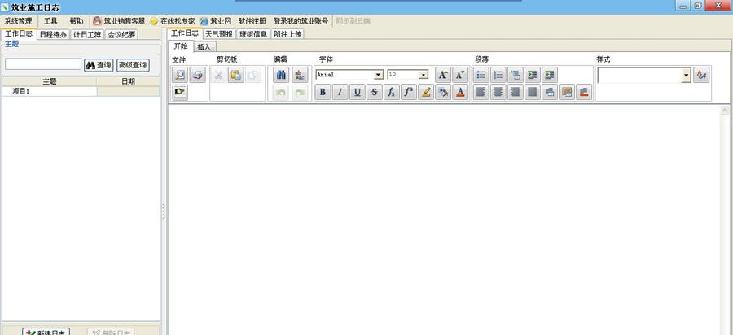
Task: Click the first indent icon in 段落
Action: coord(533,75)
